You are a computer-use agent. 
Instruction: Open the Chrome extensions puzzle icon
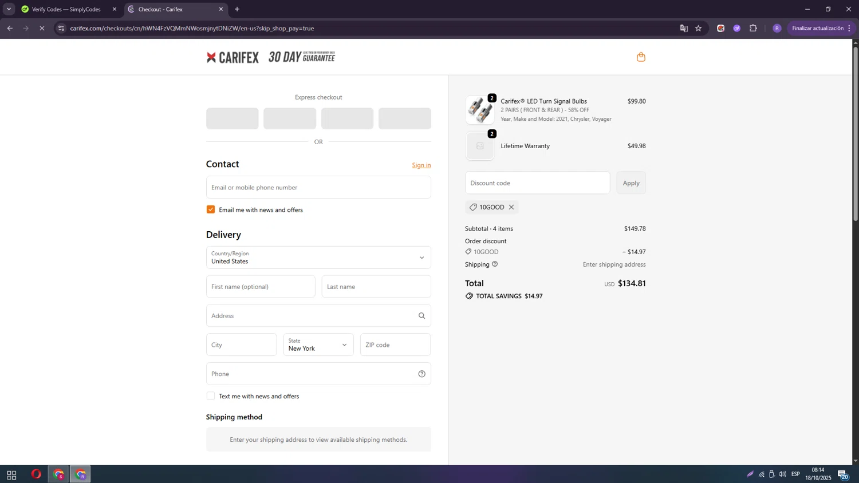click(753, 28)
